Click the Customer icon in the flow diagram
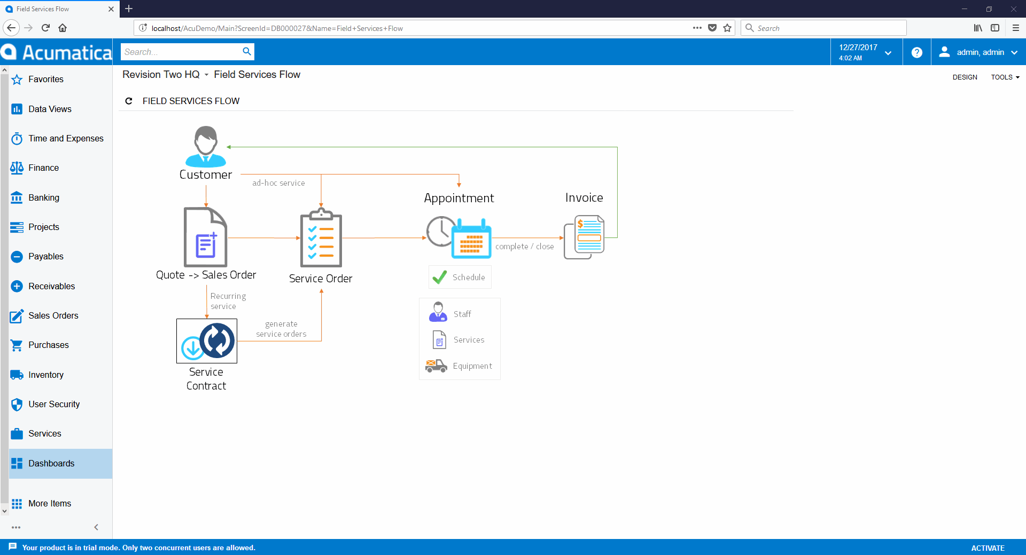The width and height of the screenshot is (1026, 555). point(206,147)
